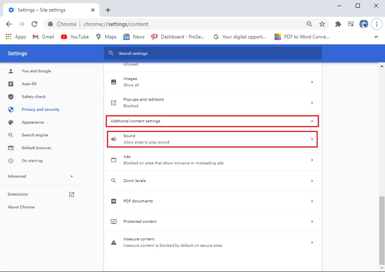Reload the settings page
The height and width of the screenshot is (272, 385).
pos(34,24)
